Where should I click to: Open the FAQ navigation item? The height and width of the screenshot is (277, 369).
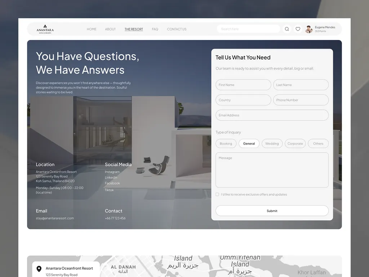click(155, 29)
